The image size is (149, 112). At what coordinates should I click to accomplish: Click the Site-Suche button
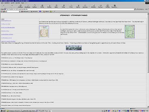[34, 11]
